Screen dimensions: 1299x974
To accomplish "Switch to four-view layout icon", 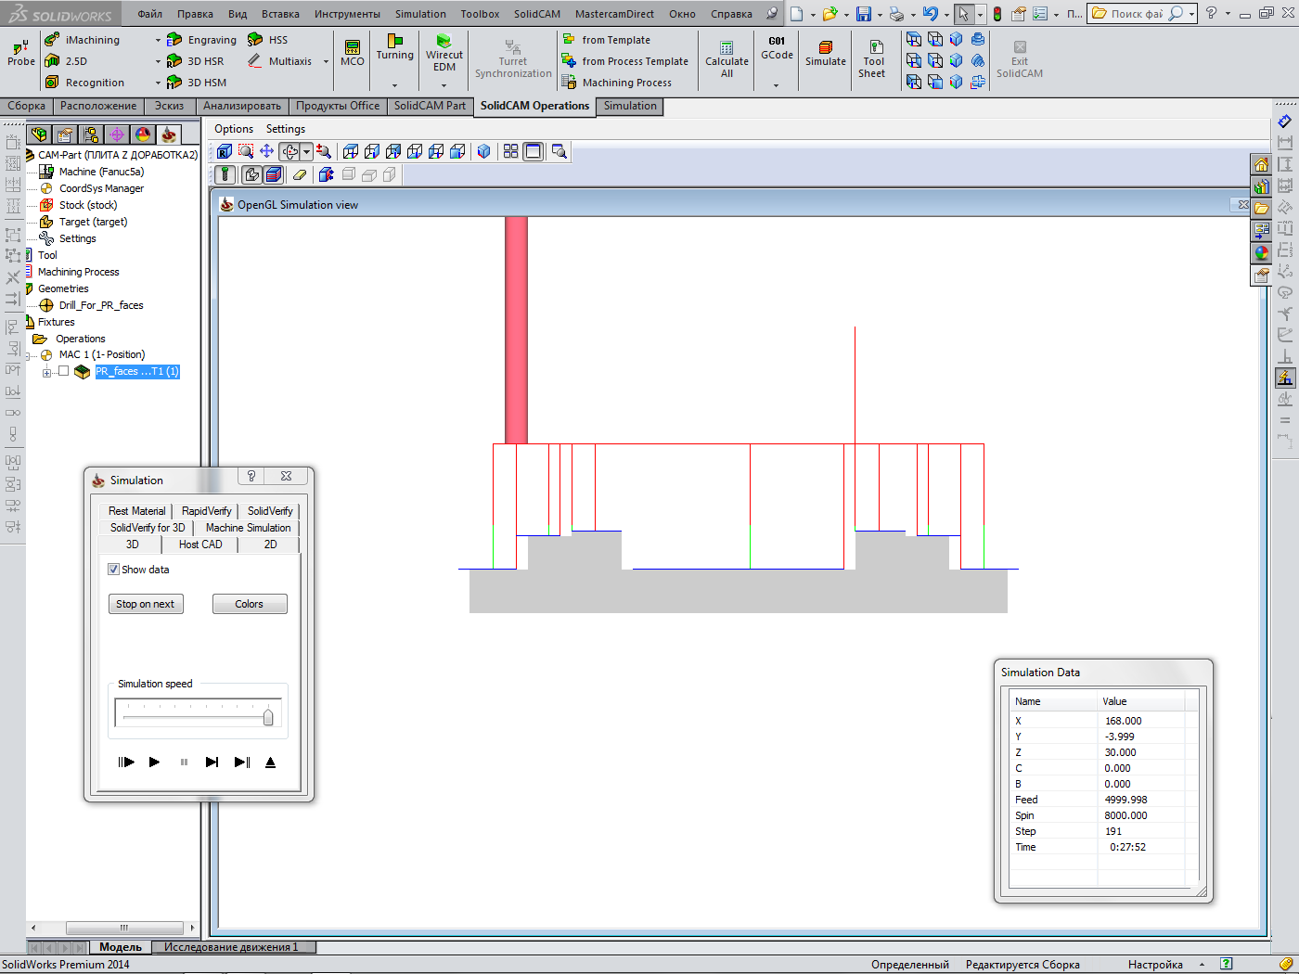I will tap(510, 151).
